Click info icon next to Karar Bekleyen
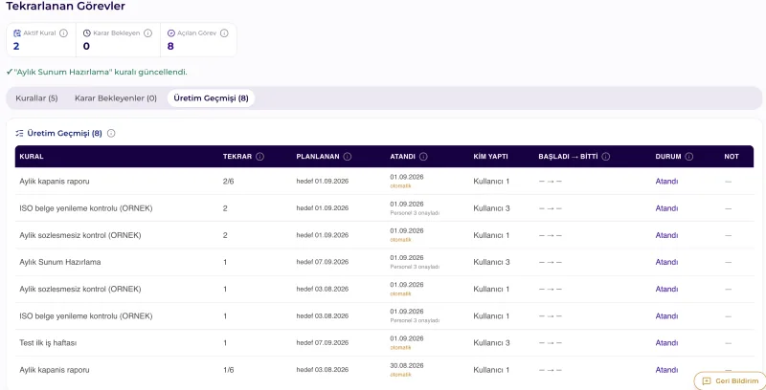 (148, 33)
